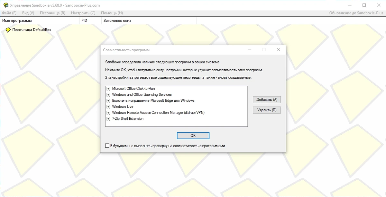Toggle [+] marker of Windows and Office Licensing Services

(108, 95)
